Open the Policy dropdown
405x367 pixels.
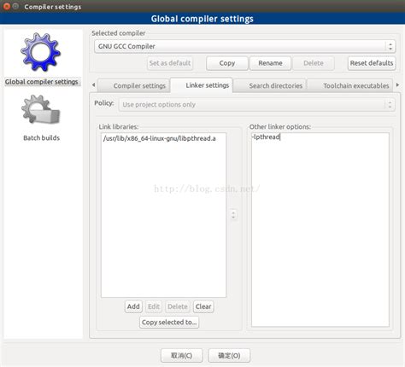256,104
